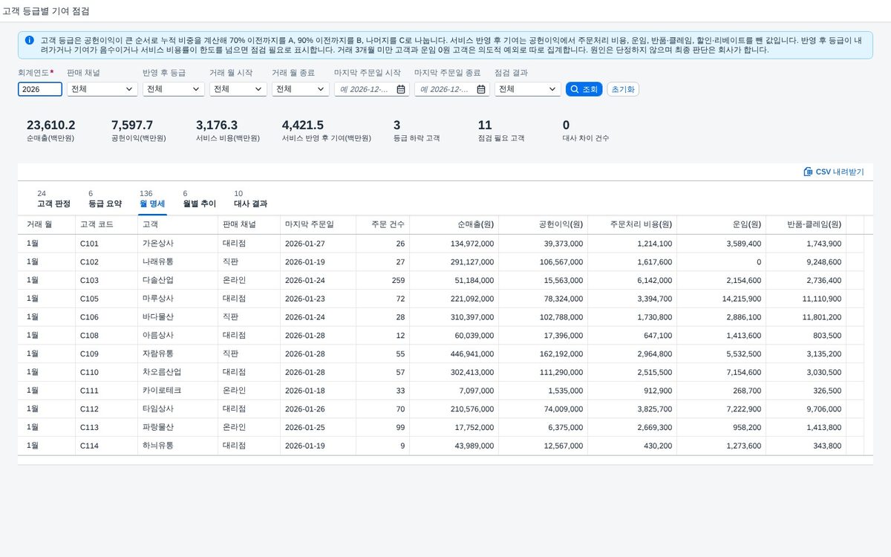Sort by 순매출(원) column header
Image resolution: width=891 pixels, height=557 pixels.
pos(454,224)
